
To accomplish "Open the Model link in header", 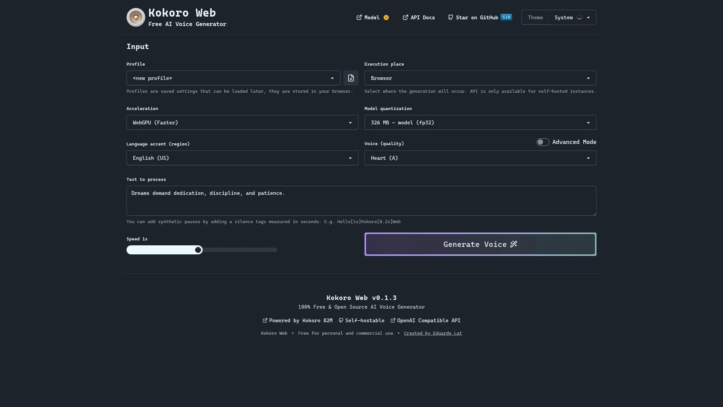I will [x=372, y=17].
